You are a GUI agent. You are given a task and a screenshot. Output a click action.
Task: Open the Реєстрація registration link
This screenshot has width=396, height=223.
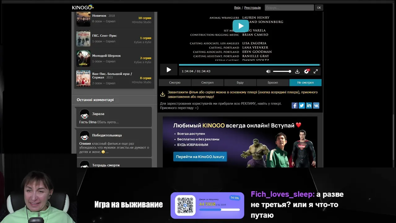252,8
